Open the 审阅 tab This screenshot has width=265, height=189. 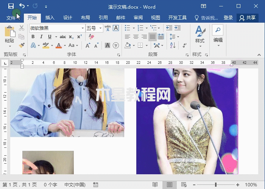[138, 17]
